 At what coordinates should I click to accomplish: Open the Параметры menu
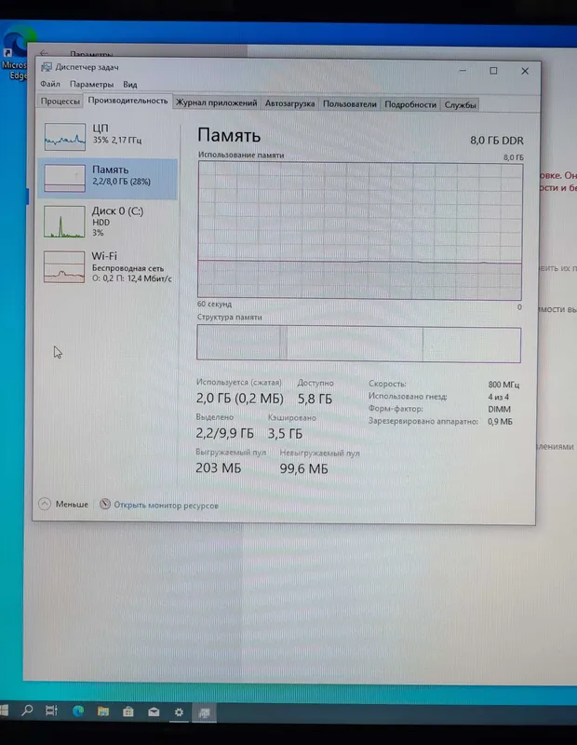tap(91, 85)
